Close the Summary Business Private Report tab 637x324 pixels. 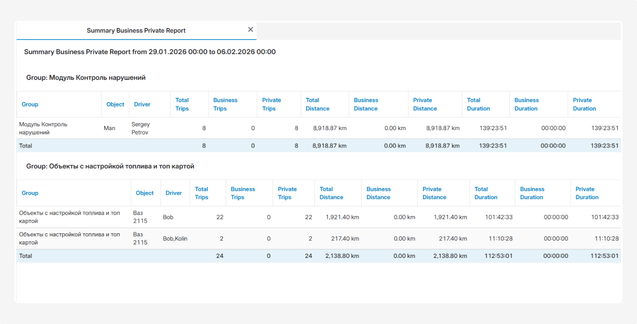pyautogui.click(x=250, y=30)
